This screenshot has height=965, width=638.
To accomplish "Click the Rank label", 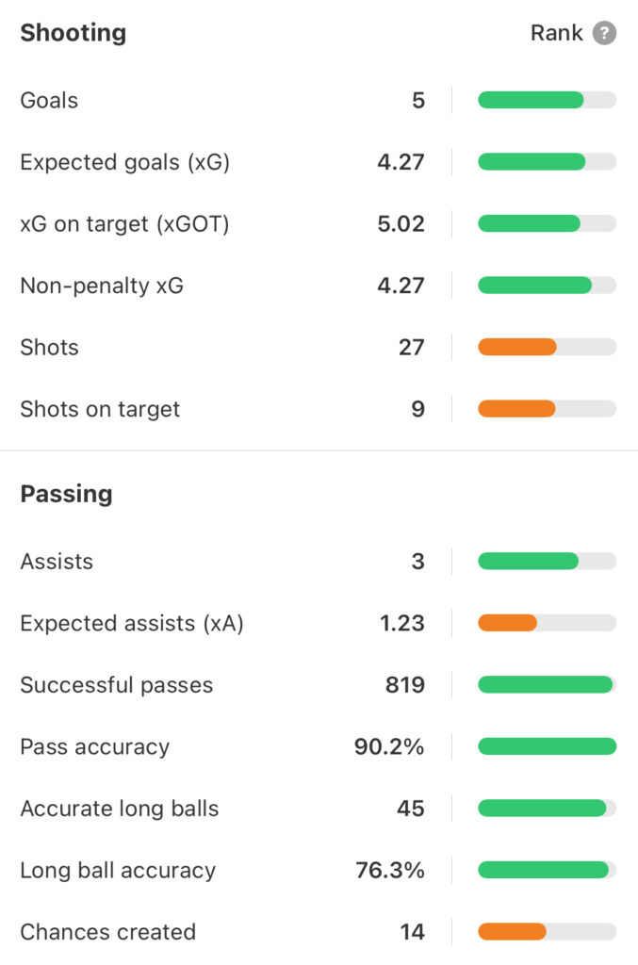I will point(556,33).
